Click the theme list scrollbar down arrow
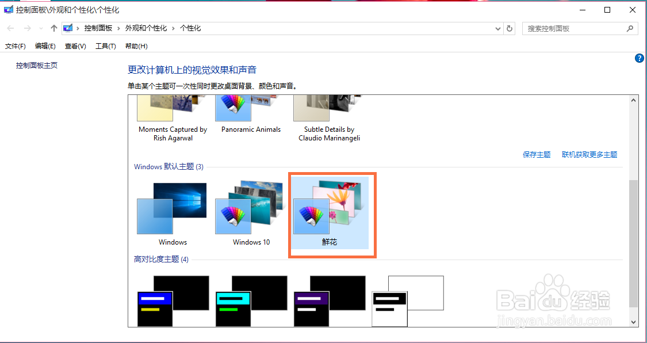The width and height of the screenshot is (647, 343). pos(633,322)
